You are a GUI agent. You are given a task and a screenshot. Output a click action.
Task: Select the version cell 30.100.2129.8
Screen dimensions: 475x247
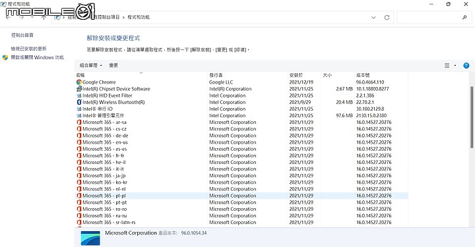click(x=370, y=109)
